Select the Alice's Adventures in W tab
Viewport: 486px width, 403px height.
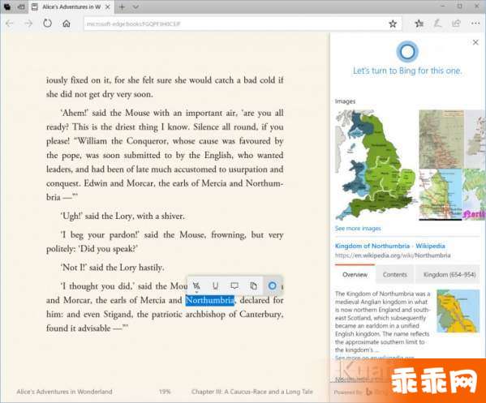[x=71, y=6]
